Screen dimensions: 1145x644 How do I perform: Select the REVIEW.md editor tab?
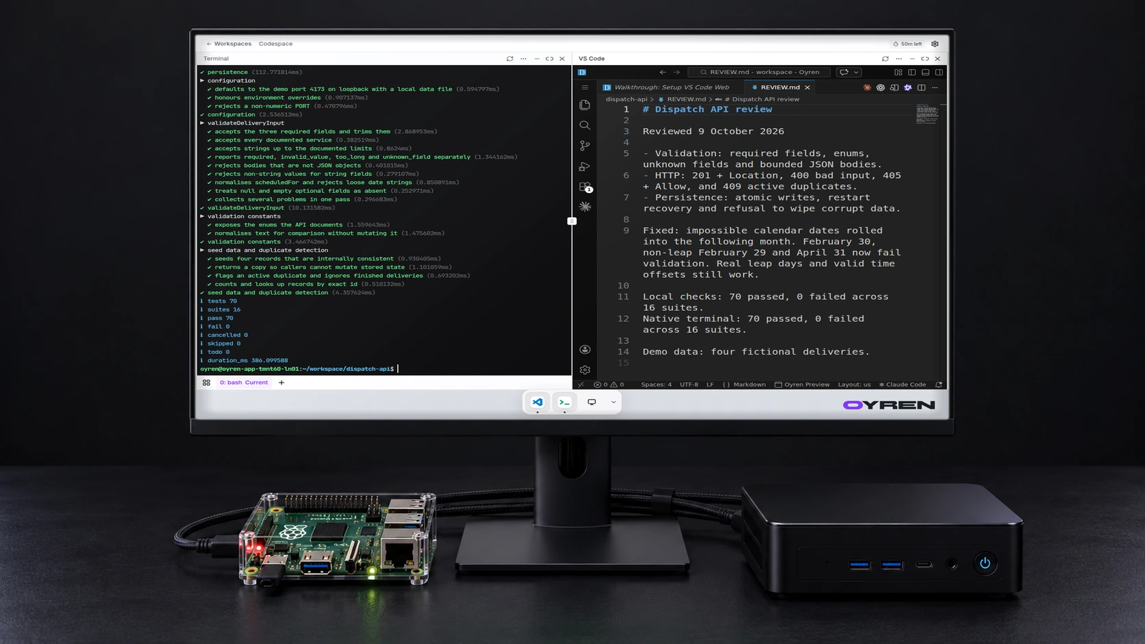pos(780,88)
